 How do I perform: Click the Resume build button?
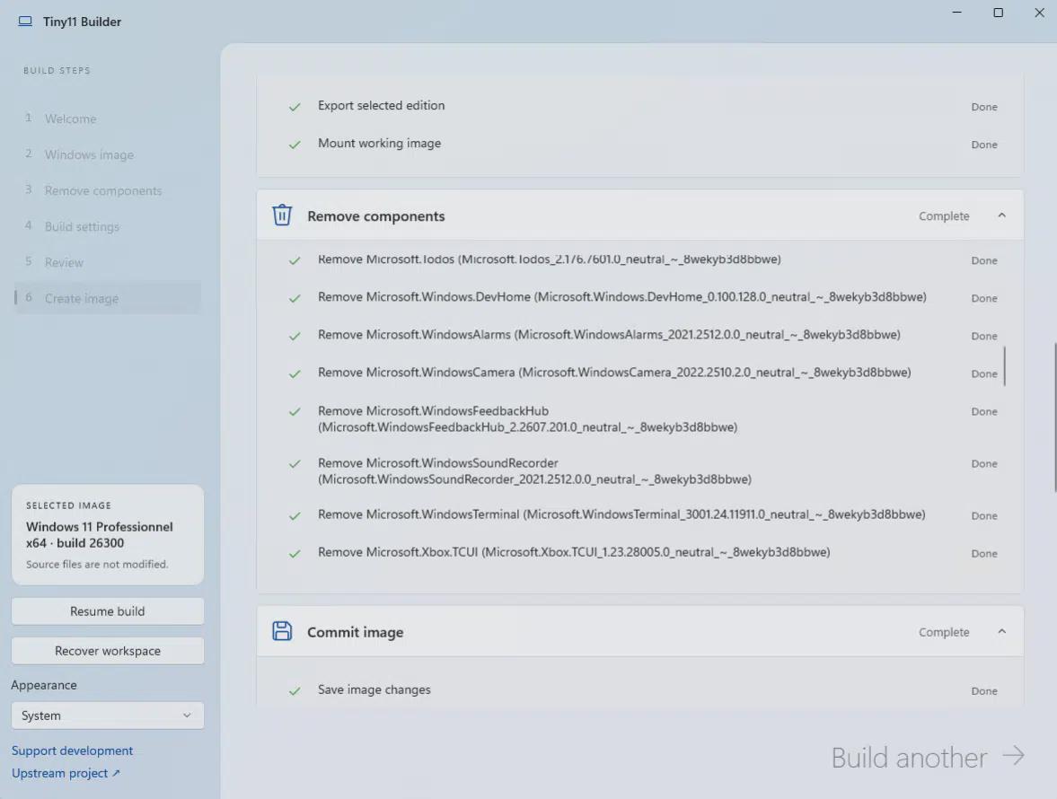tap(107, 611)
